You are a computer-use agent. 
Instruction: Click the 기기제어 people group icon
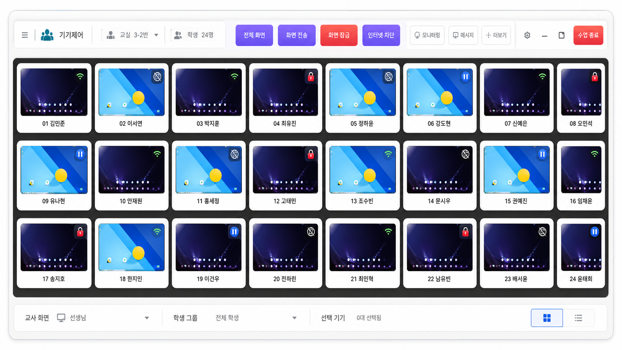click(47, 35)
